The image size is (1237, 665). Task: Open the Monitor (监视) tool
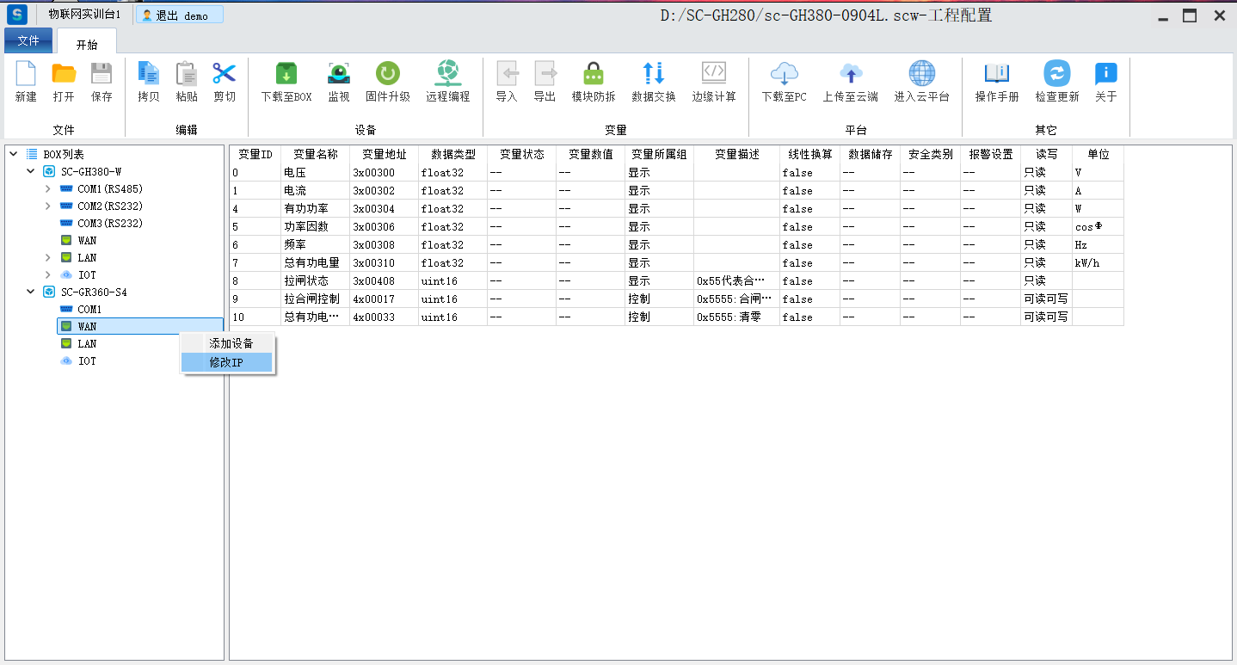(x=339, y=75)
